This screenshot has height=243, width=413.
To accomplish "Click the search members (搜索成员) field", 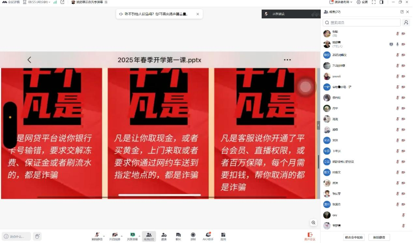I will tap(362, 22).
